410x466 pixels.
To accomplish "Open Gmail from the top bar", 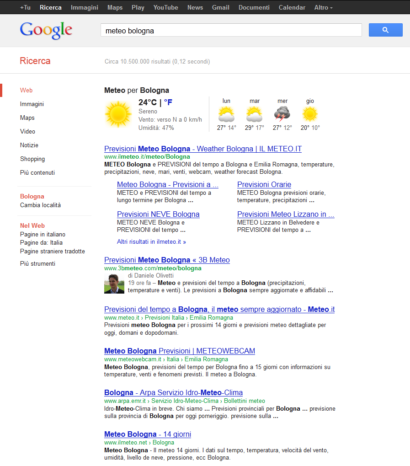I will [221, 7].
